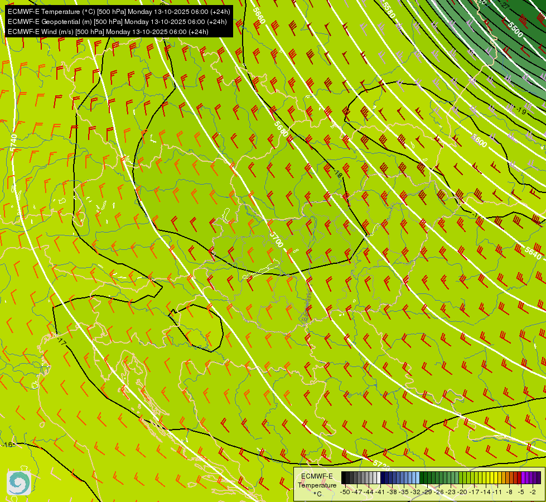Screen dimensions: 546x502
Task: Click the -23 legend tick label
Action: (x=451, y=492)
